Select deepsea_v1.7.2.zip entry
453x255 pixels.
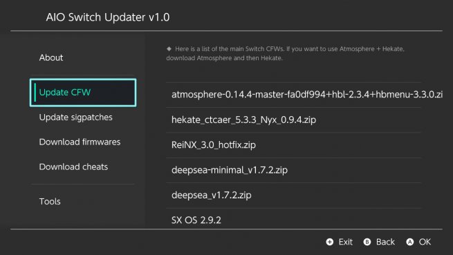[x=293, y=195]
